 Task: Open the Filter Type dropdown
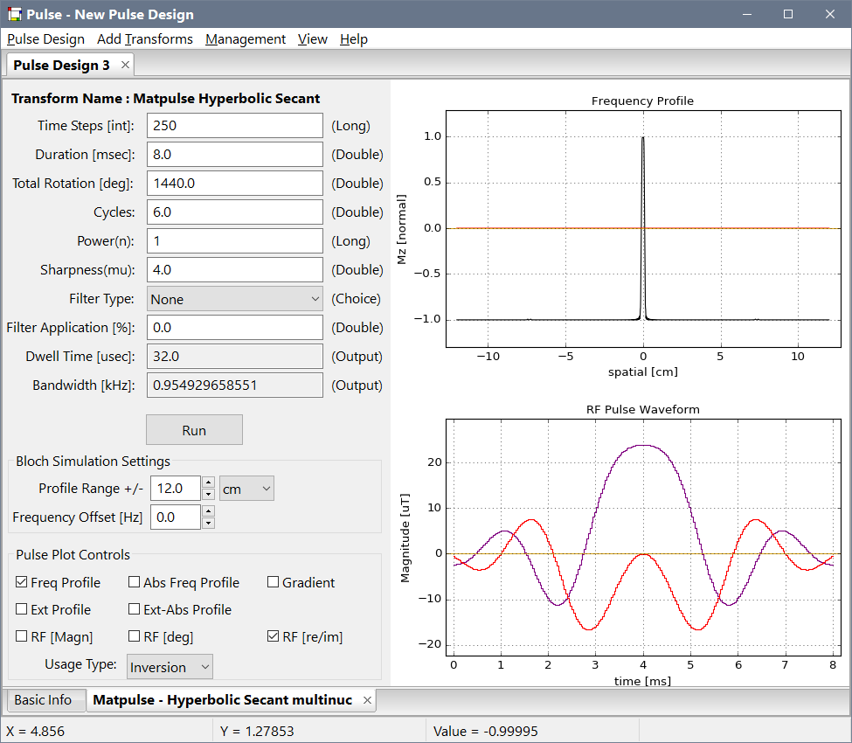coord(235,299)
